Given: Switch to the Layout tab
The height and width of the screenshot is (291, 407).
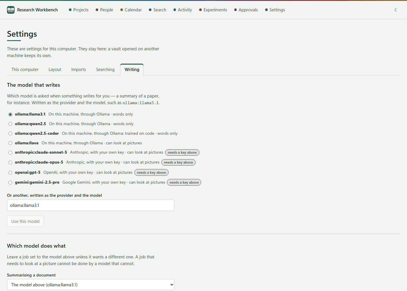Looking at the screenshot, I should pyautogui.click(x=55, y=70).
